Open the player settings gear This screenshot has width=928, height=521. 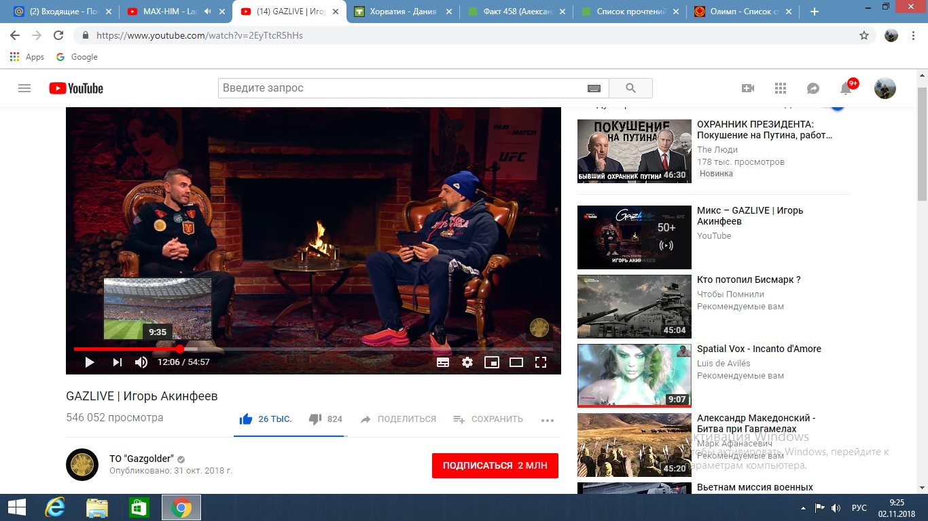[467, 362]
